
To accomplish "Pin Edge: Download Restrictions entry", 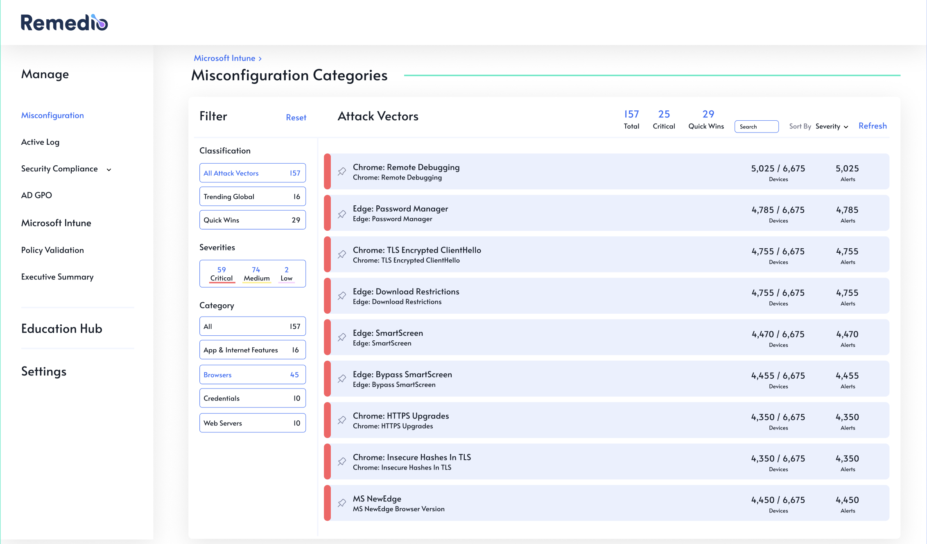I will pyautogui.click(x=342, y=296).
